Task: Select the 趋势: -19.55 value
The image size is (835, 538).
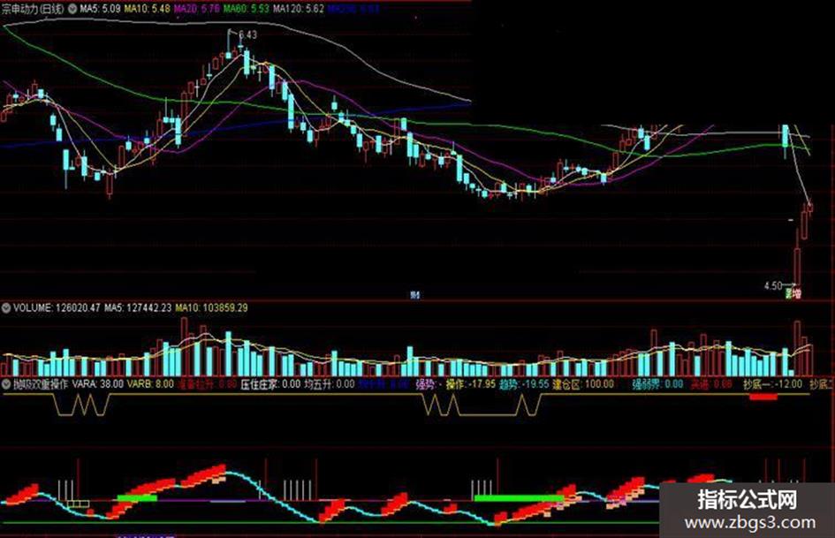Action: (x=524, y=383)
